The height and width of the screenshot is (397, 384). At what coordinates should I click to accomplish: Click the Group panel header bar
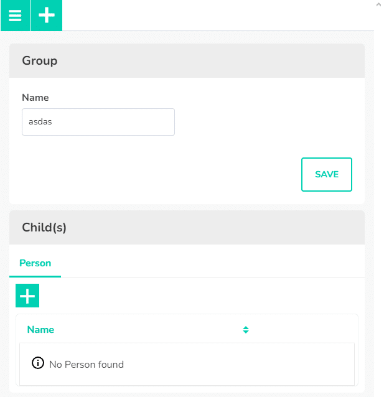[187, 61]
